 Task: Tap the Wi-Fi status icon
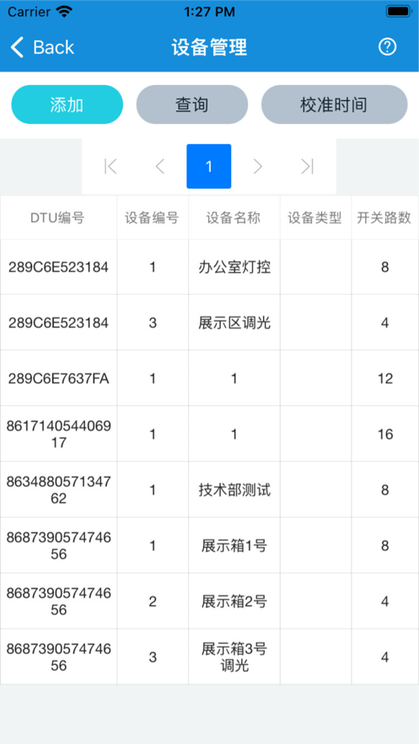point(64,12)
